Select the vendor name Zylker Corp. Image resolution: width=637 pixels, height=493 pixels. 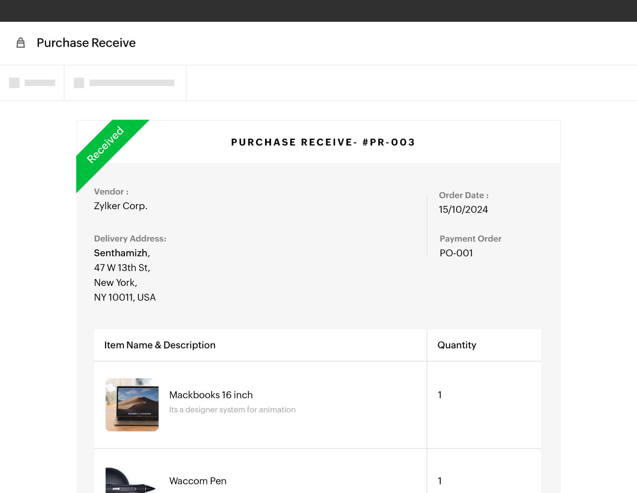[121, 206]
